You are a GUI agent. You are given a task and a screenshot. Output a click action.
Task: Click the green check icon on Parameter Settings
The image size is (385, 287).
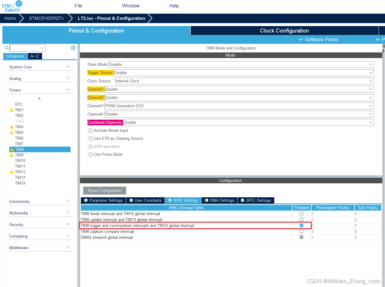tap(86, 201)
